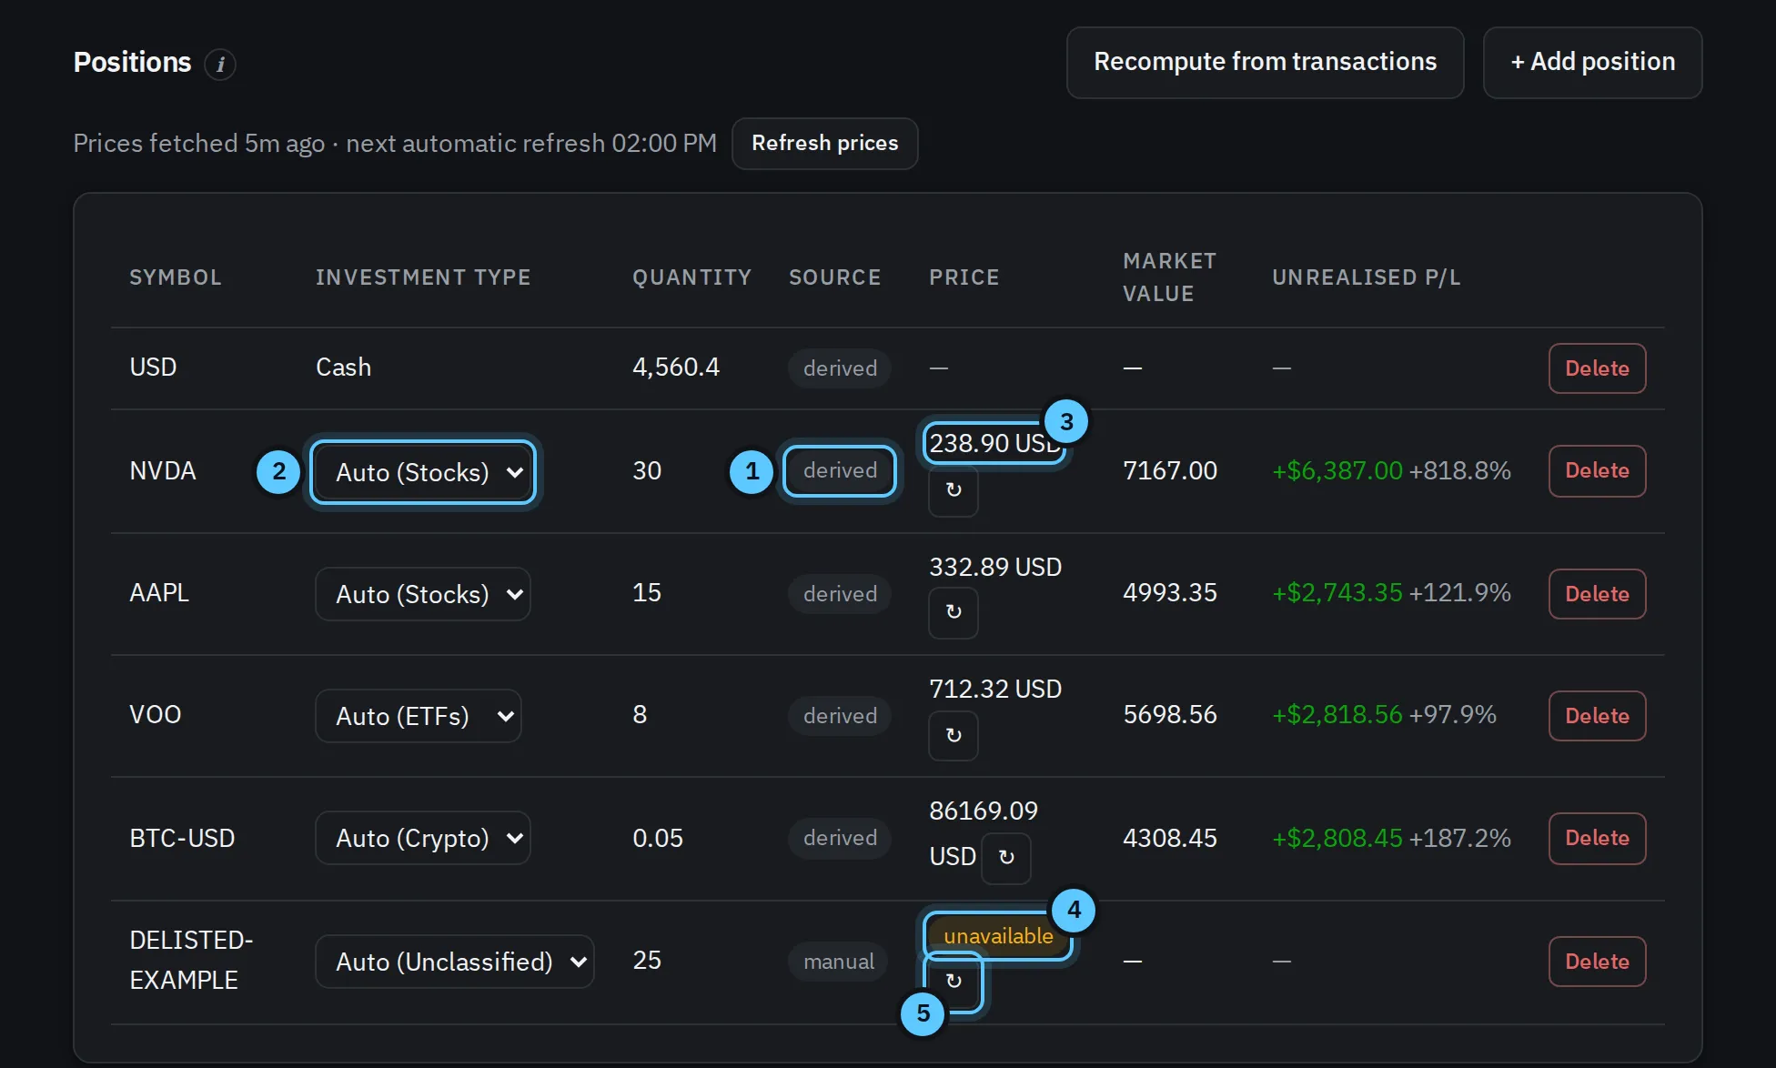This screenshot has height=1068, width=1776.
Task: Click the MARKET VALUE column header
Action: [x=1170, y=277]
